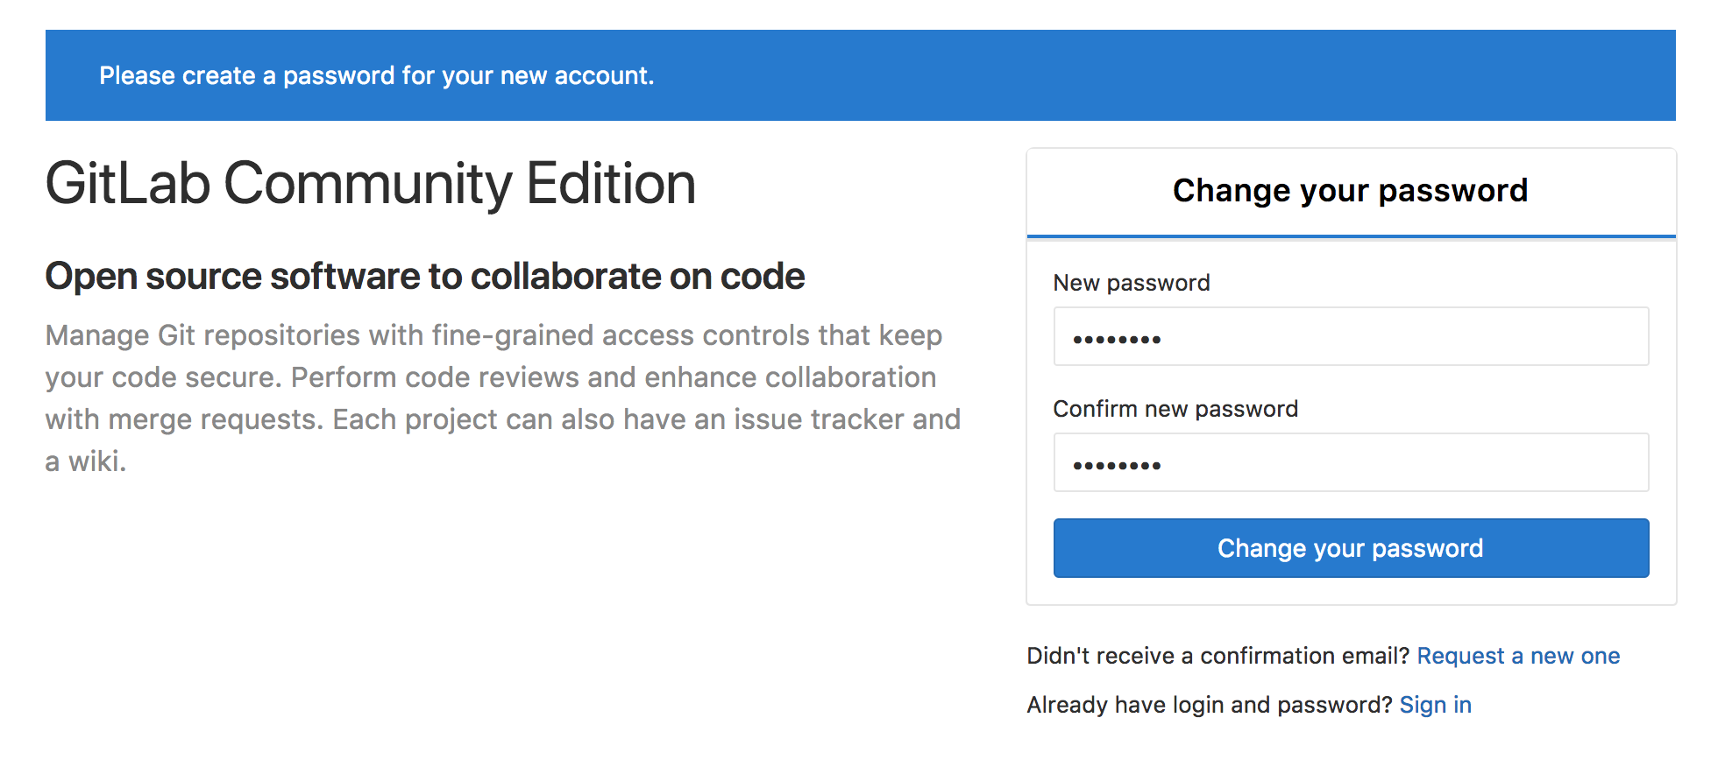Focus the New password input field

pos(1350,337)
